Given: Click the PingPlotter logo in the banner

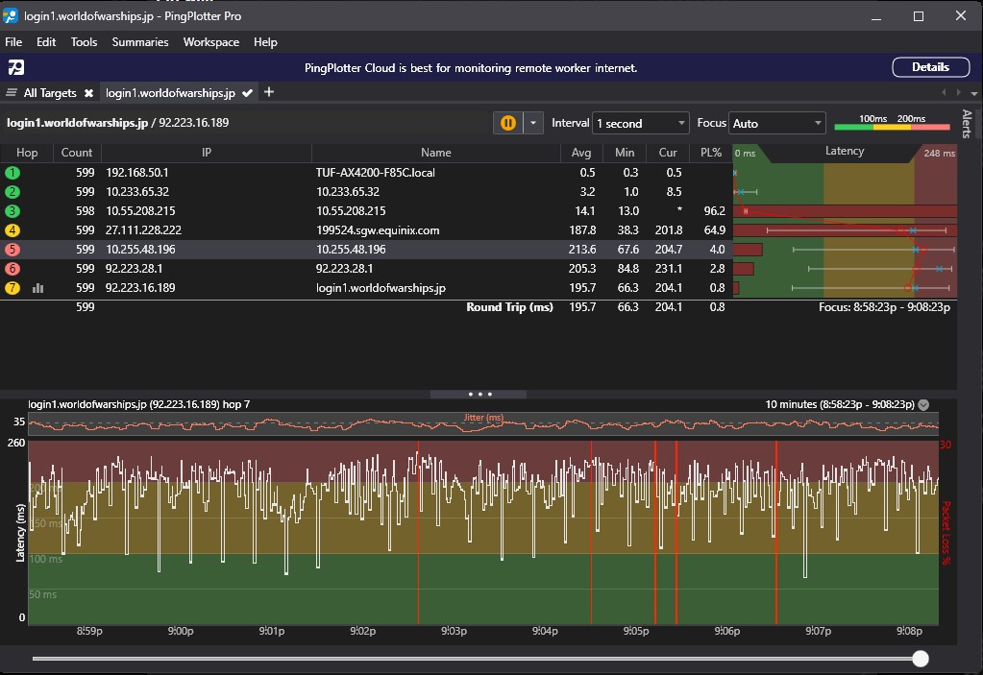Looking at the screenshot, I should click(x=16, y=67).
